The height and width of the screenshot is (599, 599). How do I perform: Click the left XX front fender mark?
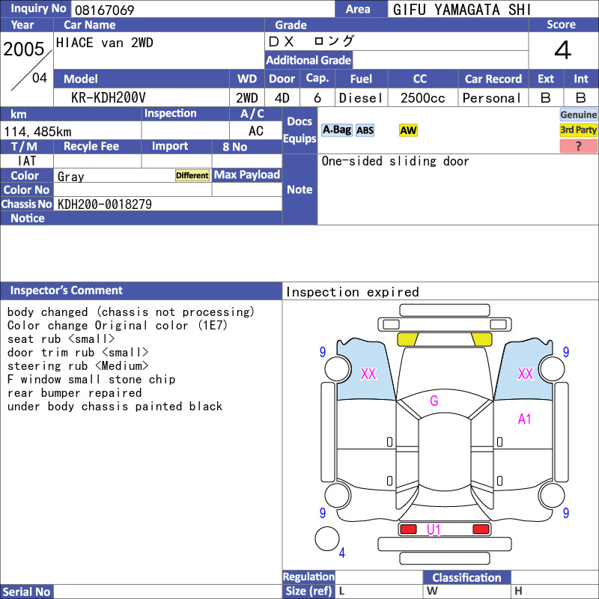(368, 374)
